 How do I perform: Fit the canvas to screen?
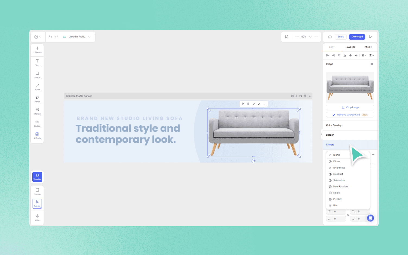286,37
